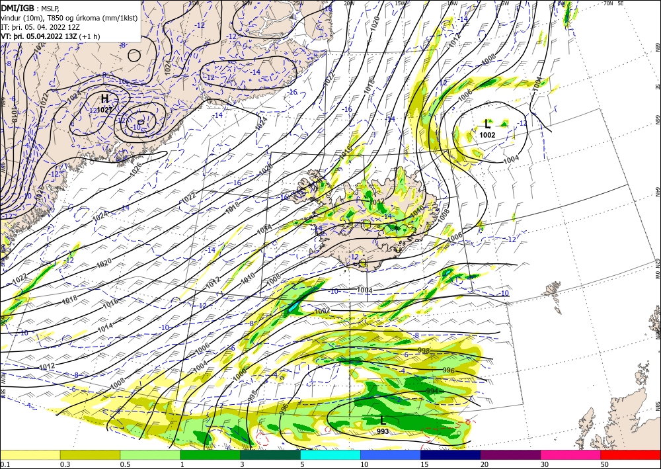This screenshot has height=469, width=661.
Task: Click the olive 0.3 legend swatch
Action: tap(90, 454)
